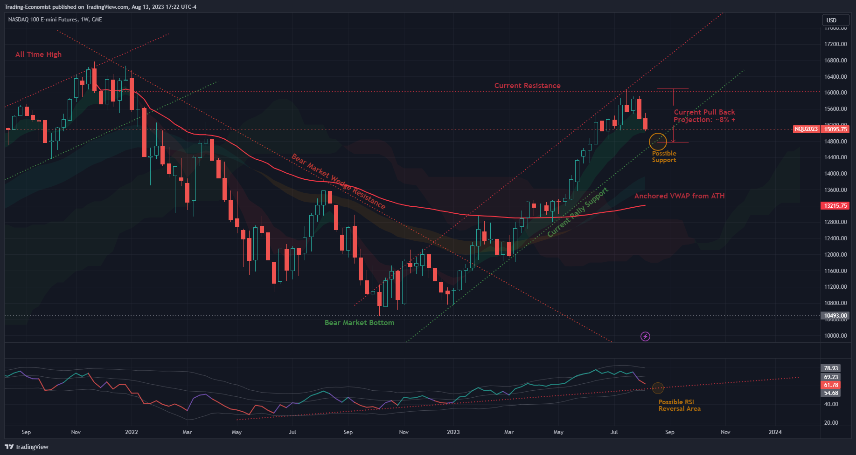Image resolution: width=856 pixels, height=455 pixels.
Task: Click the 78.93 RSI upper band value
Action: point(831,368)
